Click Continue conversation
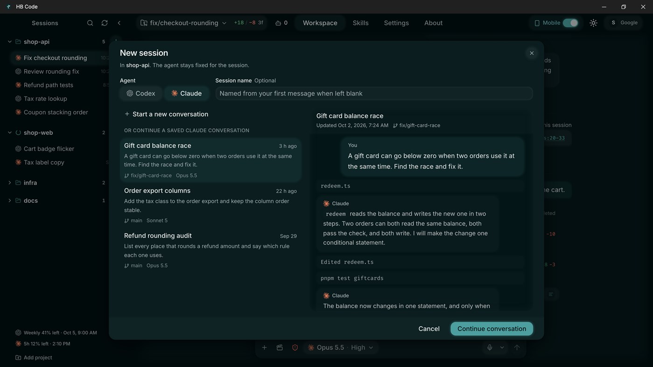 tap(492, 329)
